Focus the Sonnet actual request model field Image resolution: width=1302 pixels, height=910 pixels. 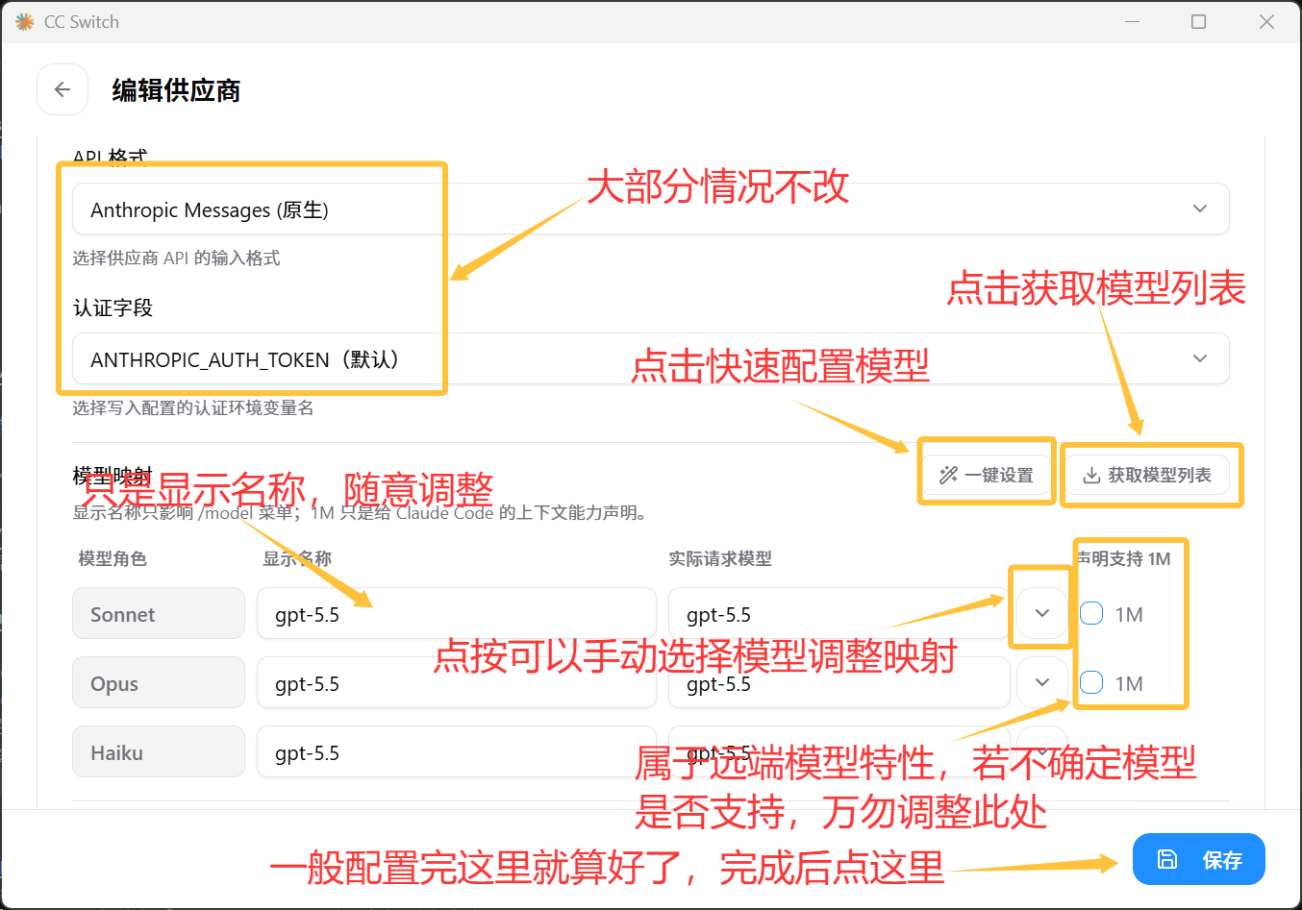click(839, 613)
